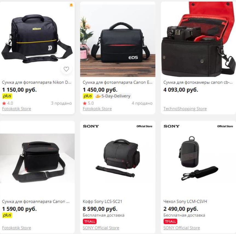Open TechnoShopping Store link
The width and height of the screenshot is (236, 234).
coord(185,109)
